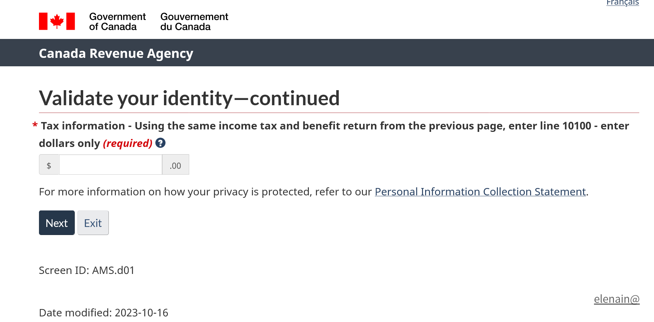Continue with the Next button
Image resolution: width=654 pixels, height=322 pixels.
coord(57,223)
